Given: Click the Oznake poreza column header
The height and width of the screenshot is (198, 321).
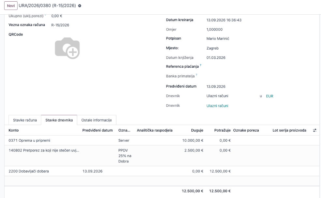Looking at the screenshot, I should (246, 130).
